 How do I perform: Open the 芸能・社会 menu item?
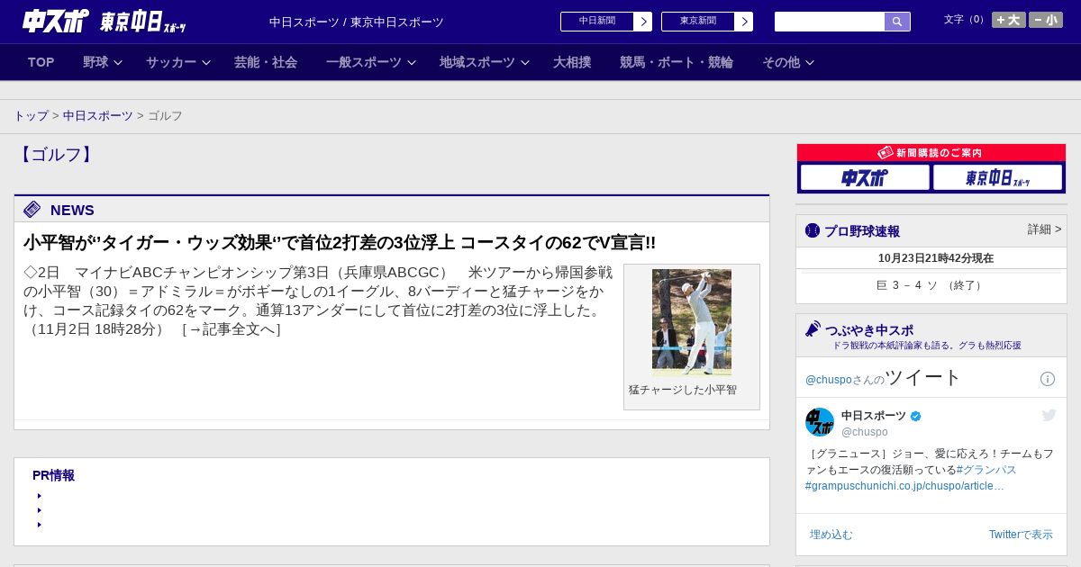pyautogui.click(x=266, y=62)
